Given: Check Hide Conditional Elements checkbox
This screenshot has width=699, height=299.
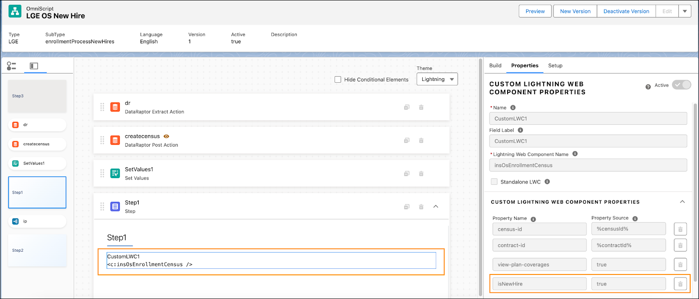Looking at the screenshot, I should (x=338, y=79).
